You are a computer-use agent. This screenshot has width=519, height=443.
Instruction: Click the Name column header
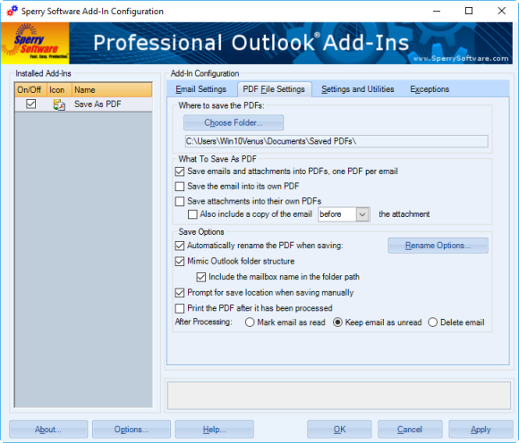[x=112, y=90]
